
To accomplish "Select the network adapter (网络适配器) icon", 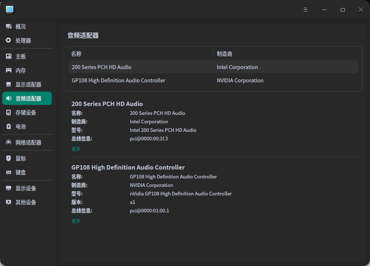I will pyautogui.click(x=9, y=143).
